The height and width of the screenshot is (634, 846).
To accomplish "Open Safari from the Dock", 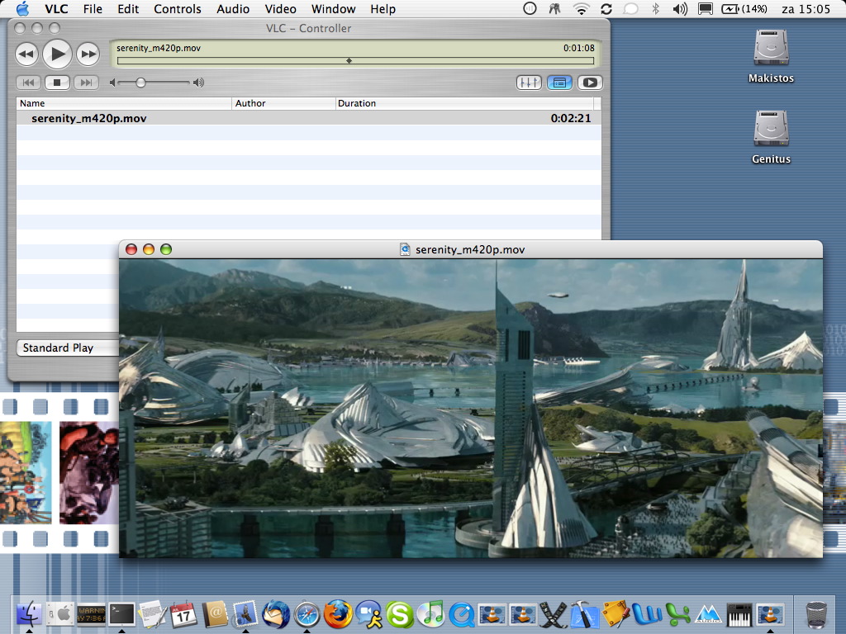I will (x=307, y=614).
